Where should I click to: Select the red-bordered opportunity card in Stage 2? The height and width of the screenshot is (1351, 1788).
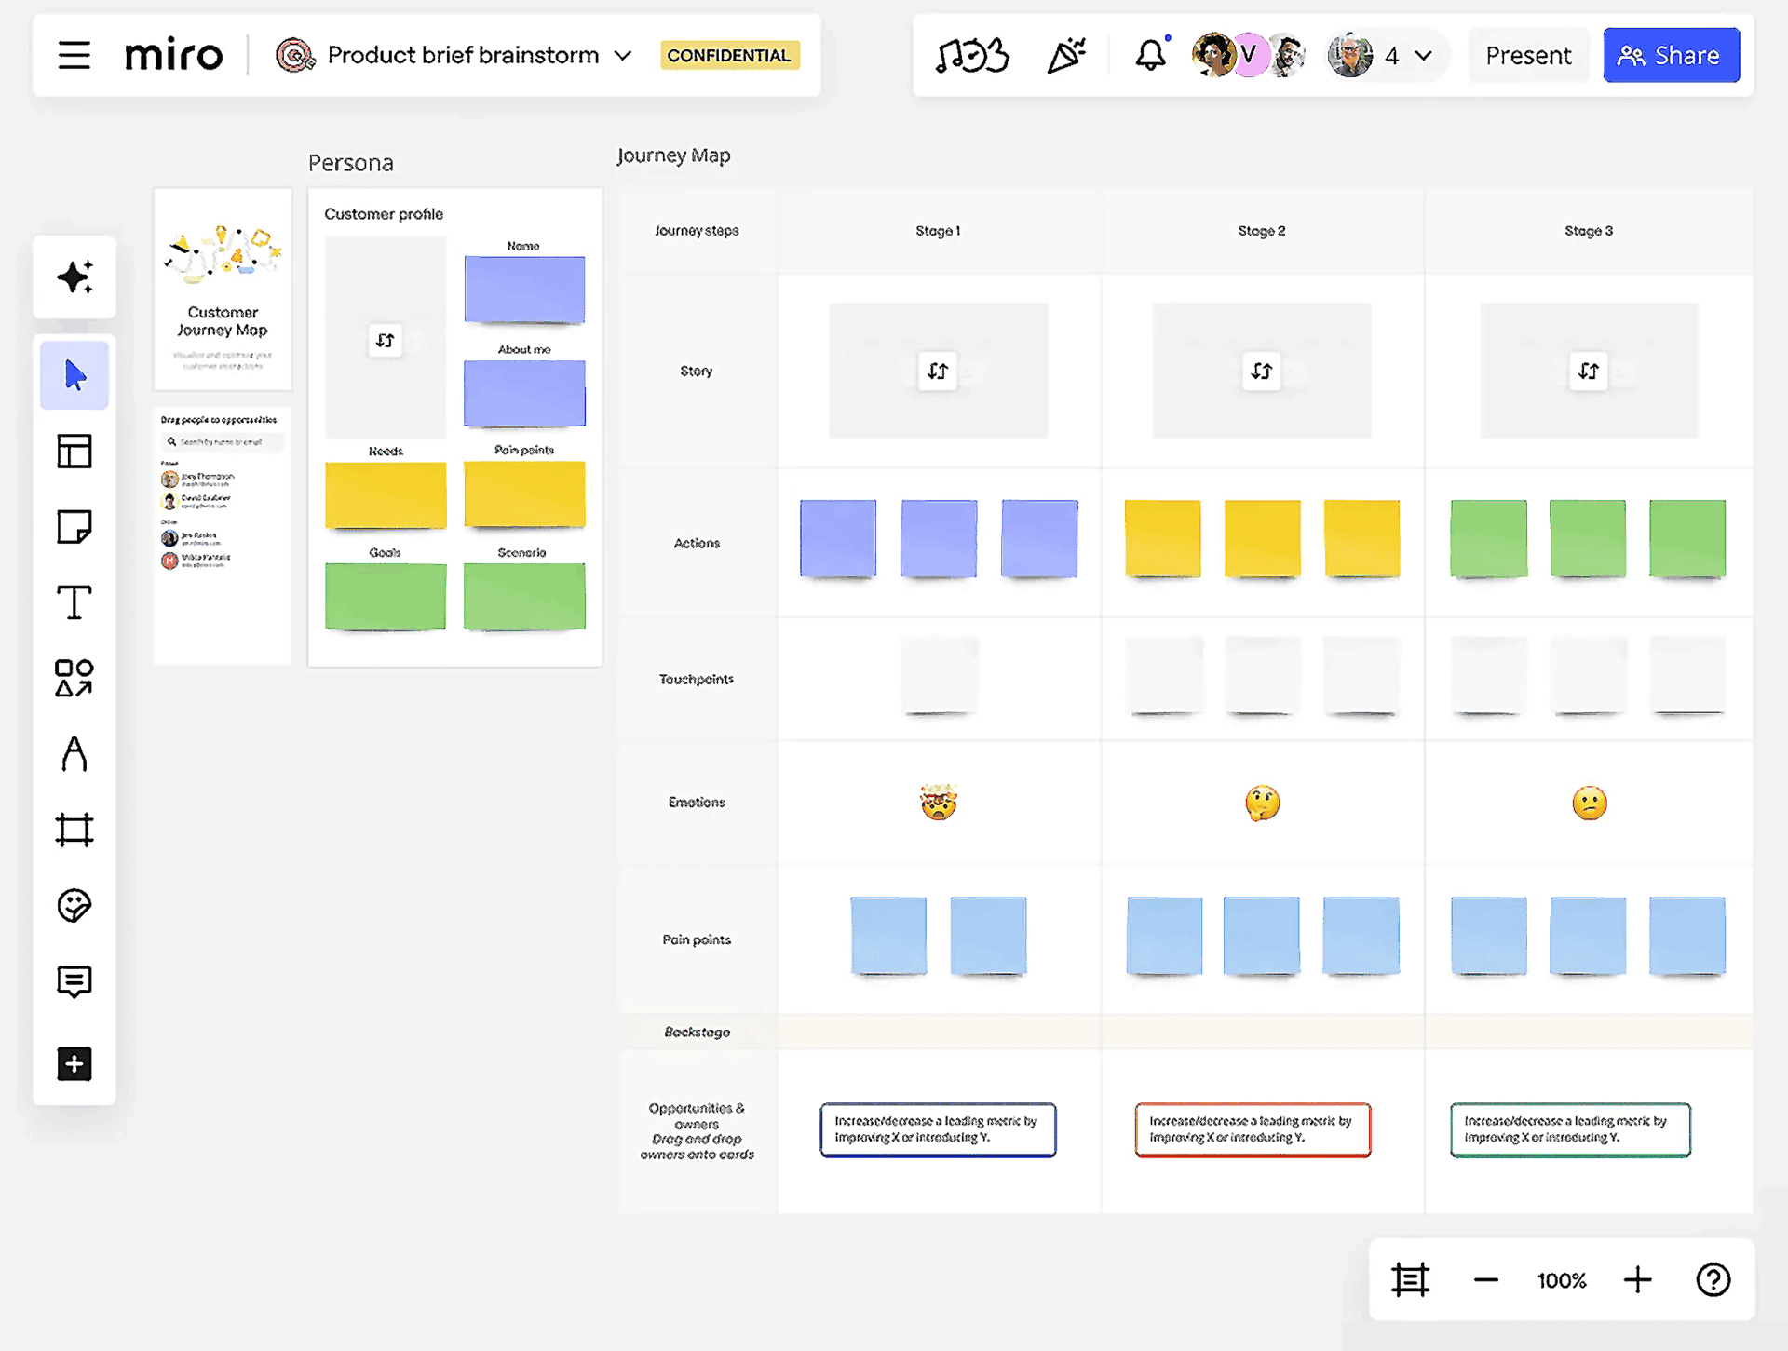[x=1253, y=1129]
